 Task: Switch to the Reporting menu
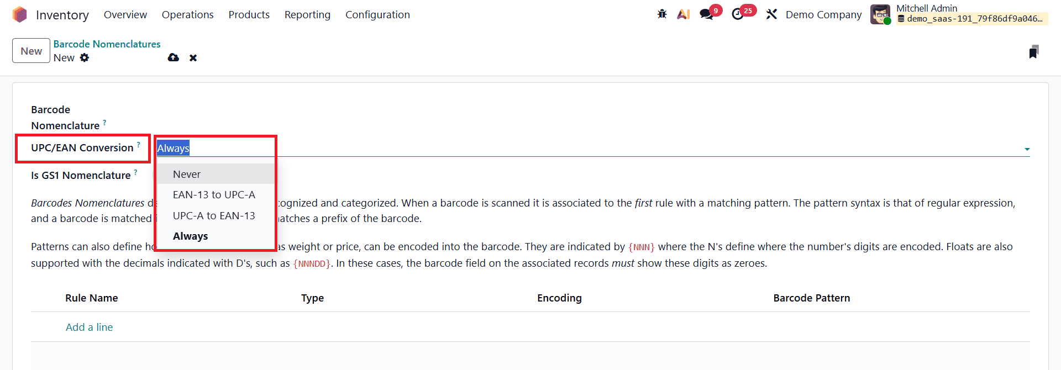click(x=307, y=14)
